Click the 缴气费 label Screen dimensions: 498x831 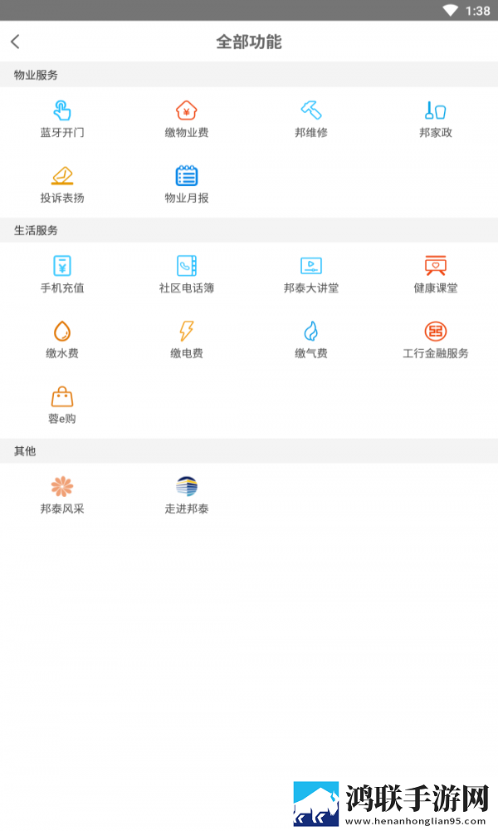pos(311,353)
